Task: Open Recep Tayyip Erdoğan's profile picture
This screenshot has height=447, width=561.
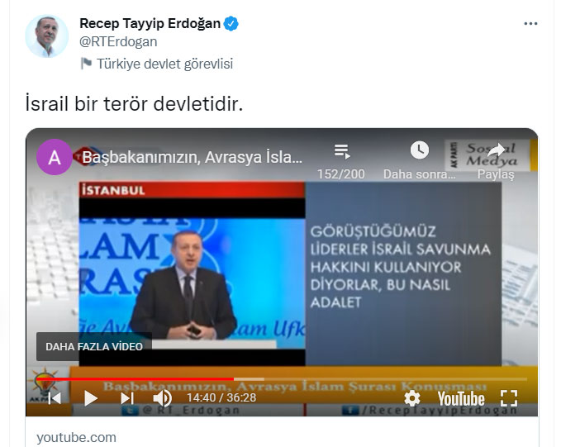Action: click(x=46, y=36)
